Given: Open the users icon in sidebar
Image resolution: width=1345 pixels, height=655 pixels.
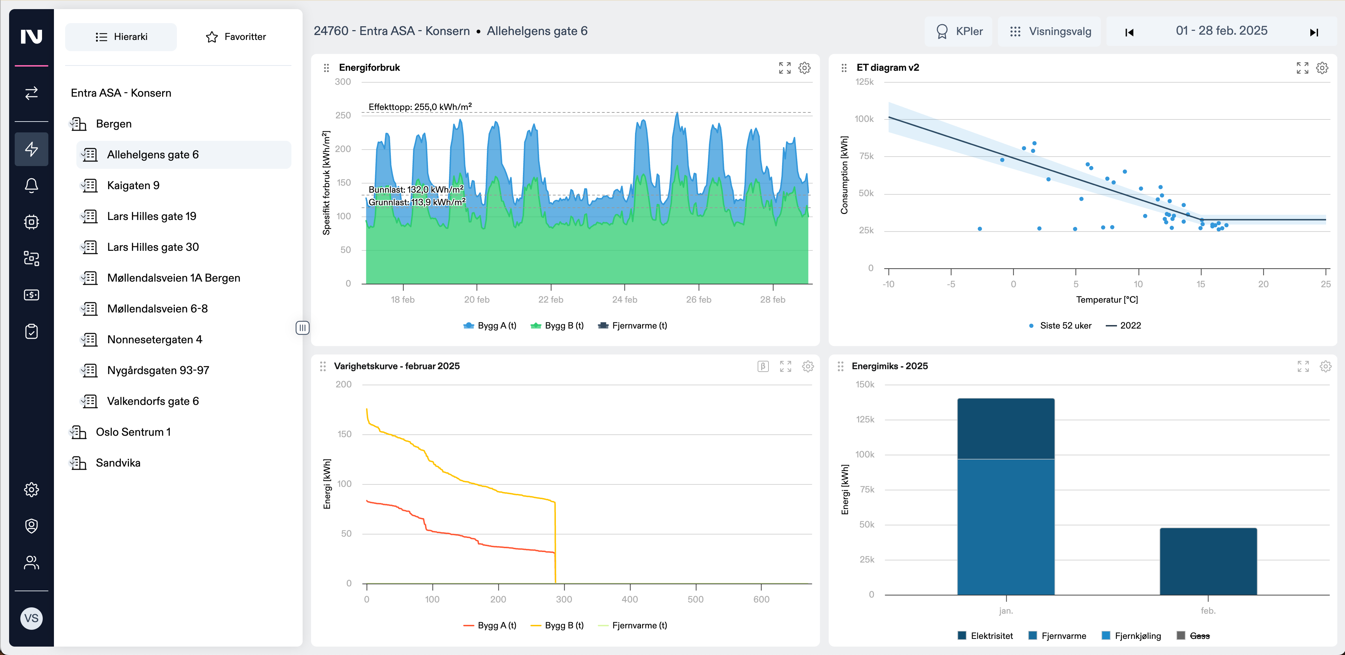Looking at the screenshot, I should tap(31, 563).
